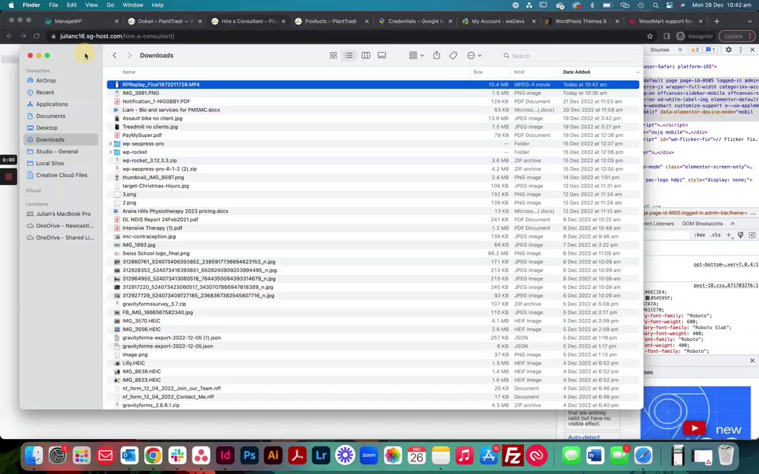Expand the wp-seopress-pro folder disclosure triangle
The image size is (759, 474).
tap(111, 144)
